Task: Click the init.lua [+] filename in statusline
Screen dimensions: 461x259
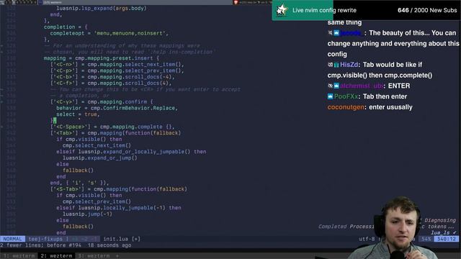Action: click(122, 239)
